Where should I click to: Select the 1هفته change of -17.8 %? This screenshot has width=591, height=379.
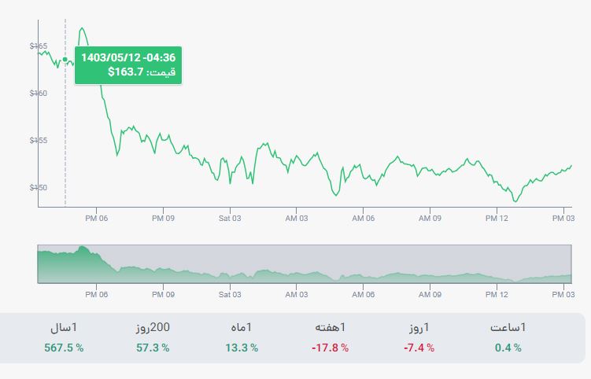click(x=331, y=348)
